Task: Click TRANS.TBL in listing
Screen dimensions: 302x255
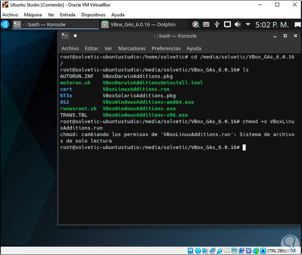Action: pyautogui.click(x=74, y=115)
